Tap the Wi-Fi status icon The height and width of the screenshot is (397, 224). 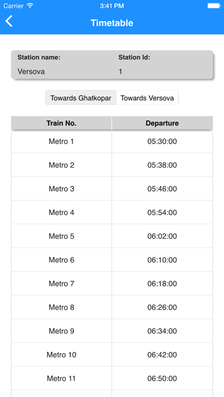(30, 6)
